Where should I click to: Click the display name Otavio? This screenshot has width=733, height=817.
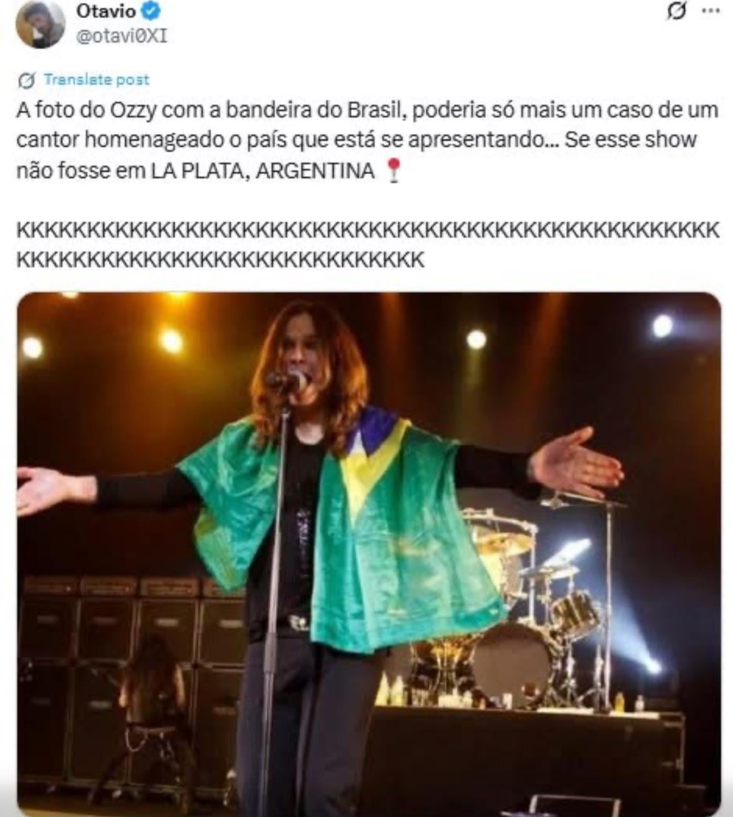tap(106, 11)
